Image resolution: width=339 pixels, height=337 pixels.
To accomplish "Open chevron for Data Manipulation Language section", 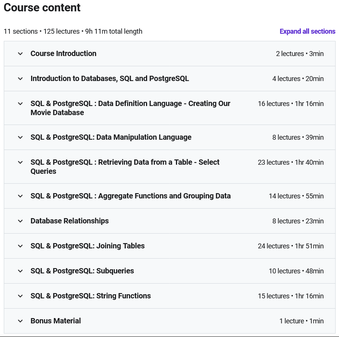I will pos(20,137).
